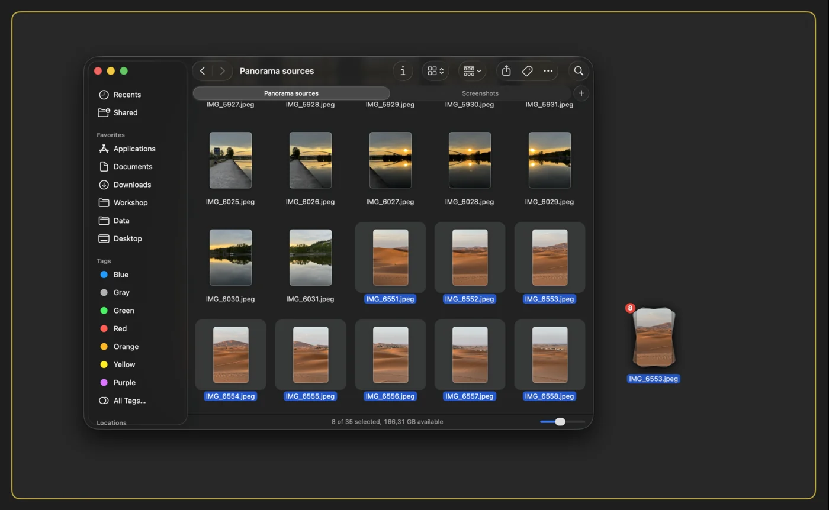This screenshot has height=510, width=829.
Task: Click the IMG_6552.jpeg desert thumbnail
Action: coord(470,257)
